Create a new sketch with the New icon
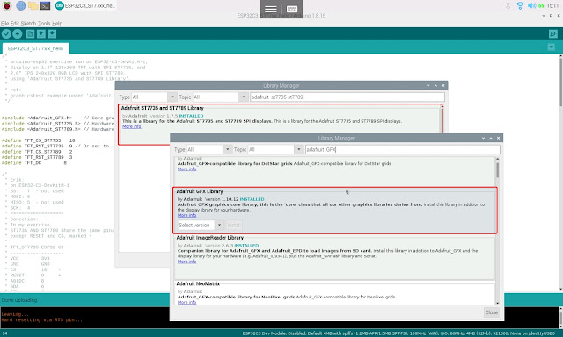The width and height of the screenshot is (563, 337). click(30, 33)
